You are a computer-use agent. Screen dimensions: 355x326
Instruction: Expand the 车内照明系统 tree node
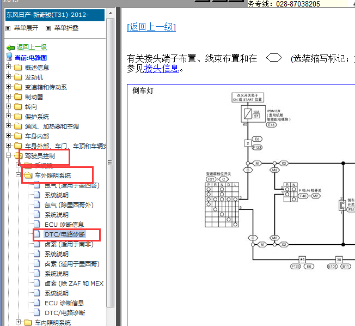tap(18, 322)
